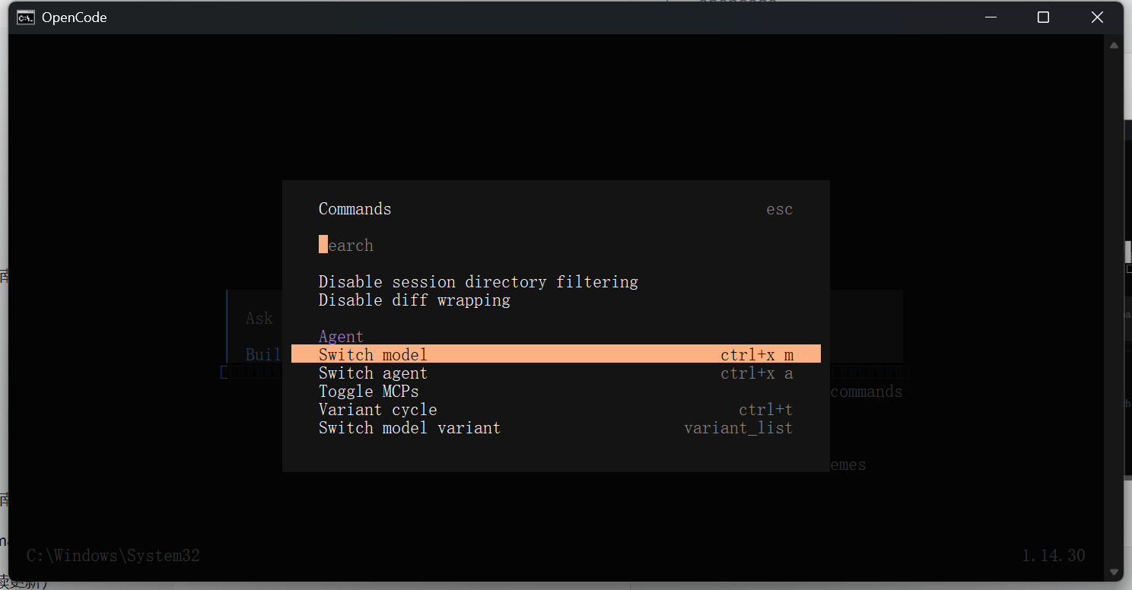This screenshot has width=1132, height=590.
Task: Run the Variant cycle command
Action: [x=555, y=409]
